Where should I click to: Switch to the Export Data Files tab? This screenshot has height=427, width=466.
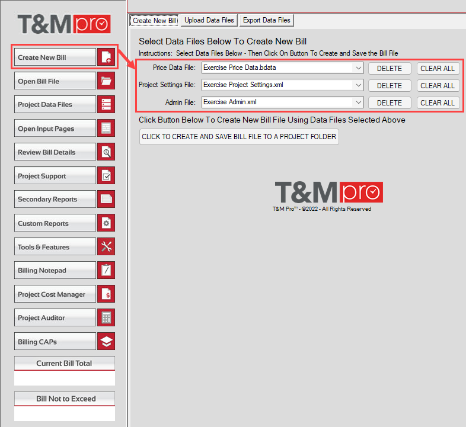(x=267, y=20)
